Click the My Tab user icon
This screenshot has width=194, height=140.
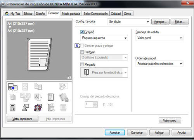click(7, 14)
